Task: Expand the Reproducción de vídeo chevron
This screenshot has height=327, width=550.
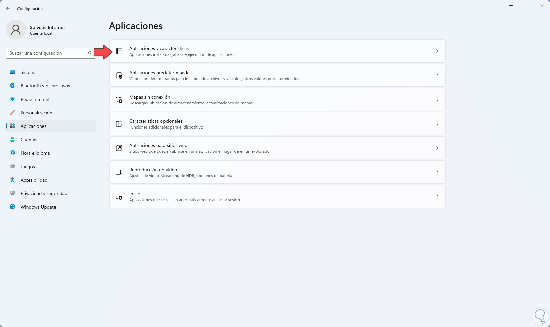Action: [x=437, y=172]
